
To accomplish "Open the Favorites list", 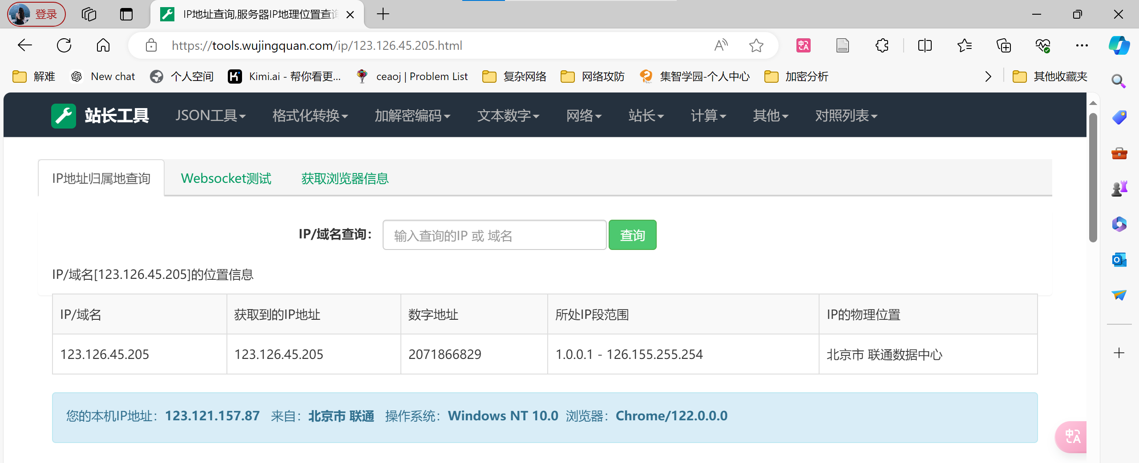I will [x=965, y=45].
